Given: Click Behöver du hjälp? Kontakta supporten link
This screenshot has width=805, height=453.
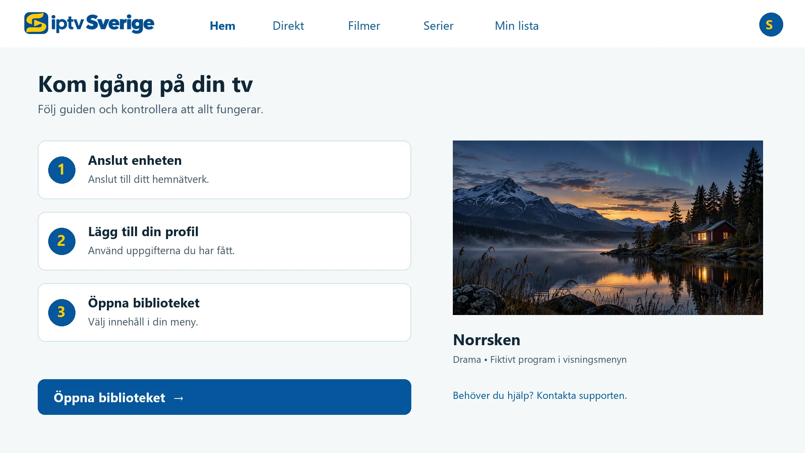Looking at the screenshot, I should coord(540,395).
